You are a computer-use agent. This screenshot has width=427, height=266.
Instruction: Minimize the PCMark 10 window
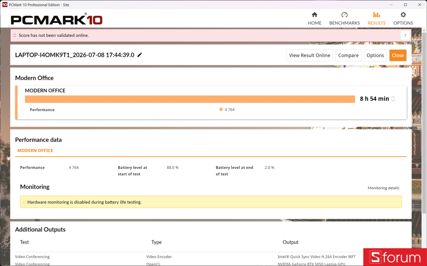pos(391,5)
